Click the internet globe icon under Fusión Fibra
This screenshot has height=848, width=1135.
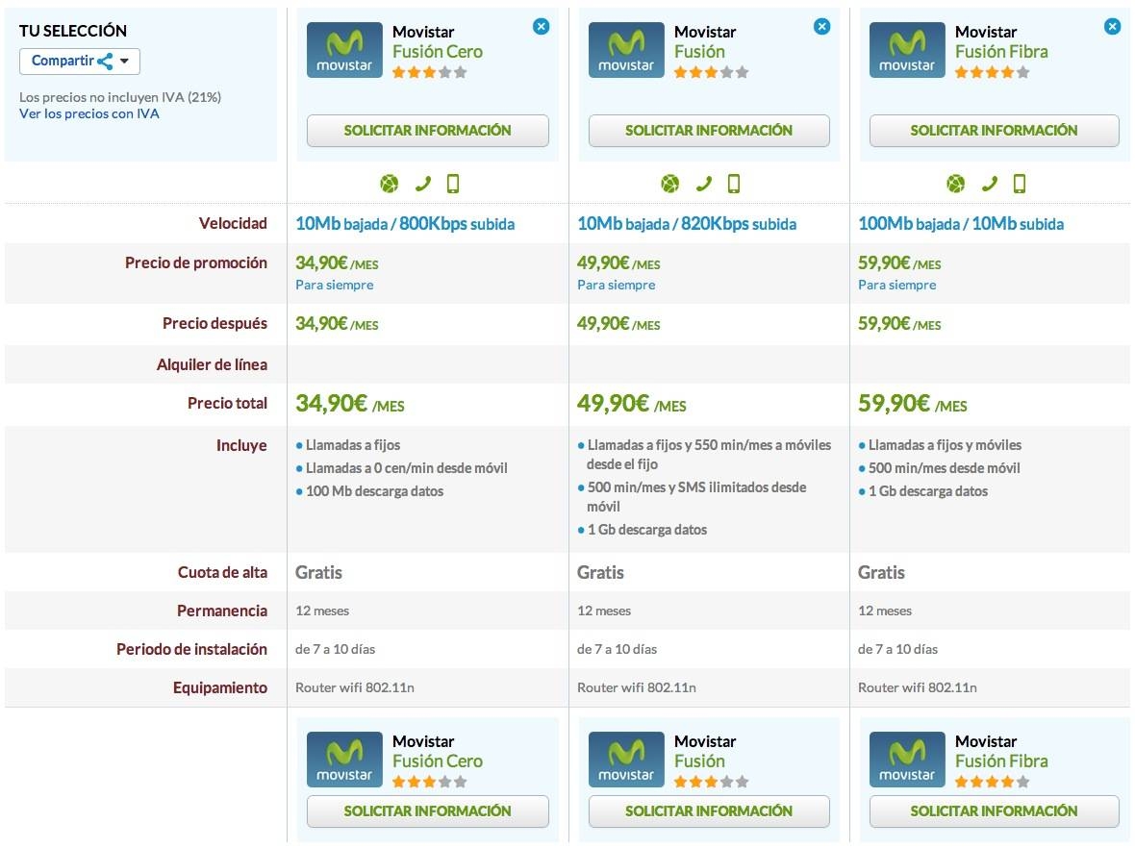pyautogui.click(x=955, y=184)
